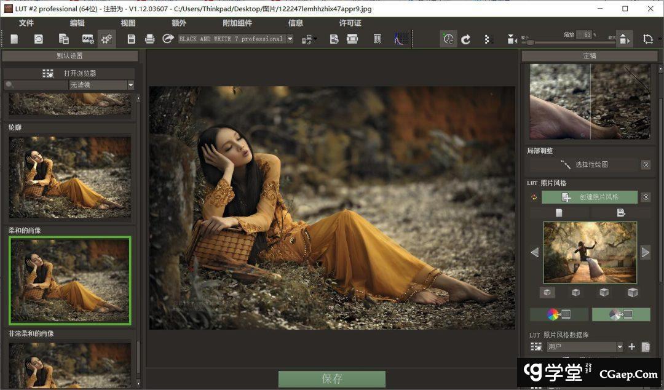Click the floppy disk save icon
Image resolution: width=664 pixels, height=390 pixels.
[x=131, y=39]
